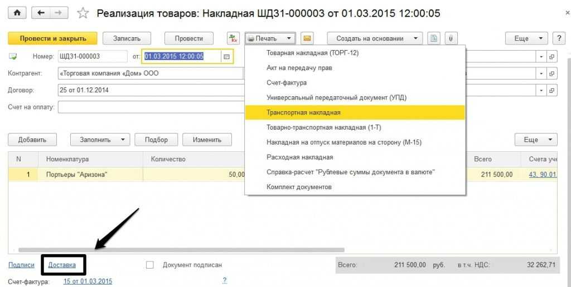Open the Доставка link
The width and height of the screenshot is (571, 287).
click(x=62, y=265)
